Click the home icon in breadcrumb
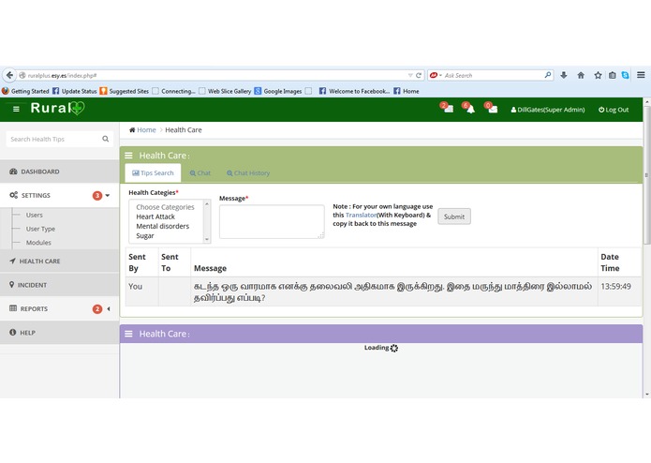Viewport: 651px width, 463px height. (x=132, y=130)
